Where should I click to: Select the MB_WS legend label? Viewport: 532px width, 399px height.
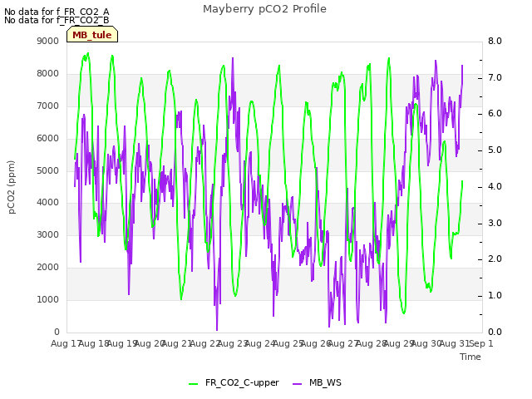coord(325,382)
